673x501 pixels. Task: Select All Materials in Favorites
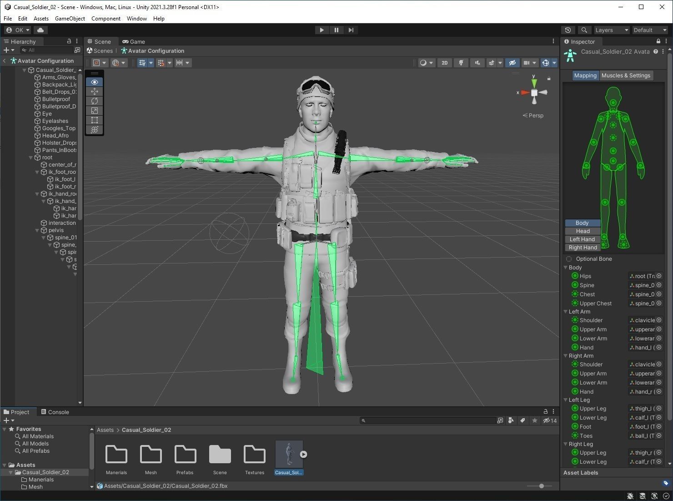point(35,436)
